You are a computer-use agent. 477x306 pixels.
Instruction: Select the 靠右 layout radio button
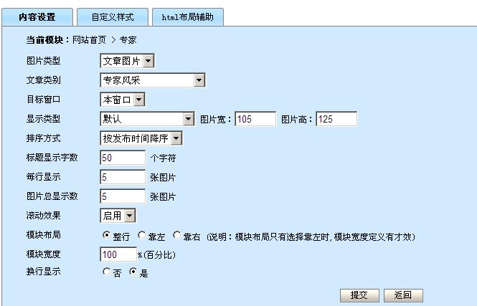(x=177, y=235)
